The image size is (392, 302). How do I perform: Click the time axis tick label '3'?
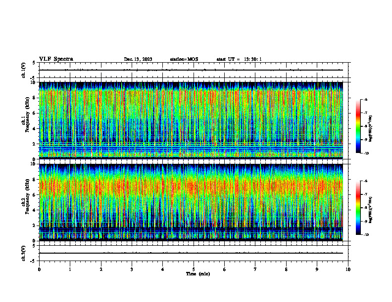pyautogui.click(x=132, y=269)
